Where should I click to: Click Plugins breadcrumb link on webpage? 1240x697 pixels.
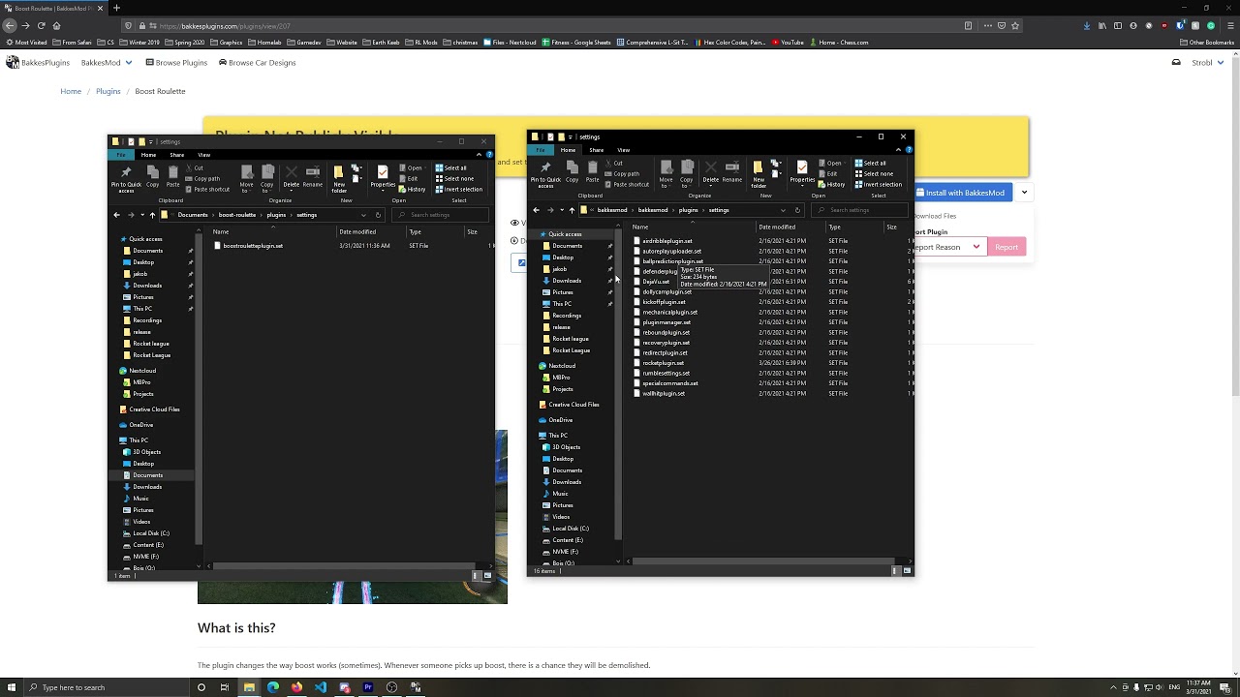pyautogui.click(x=108, y=91)
